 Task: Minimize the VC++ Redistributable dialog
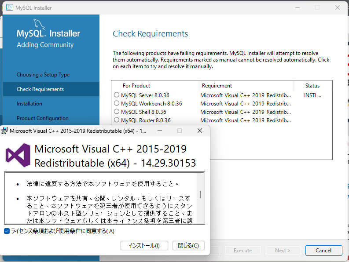pos(160,131)
